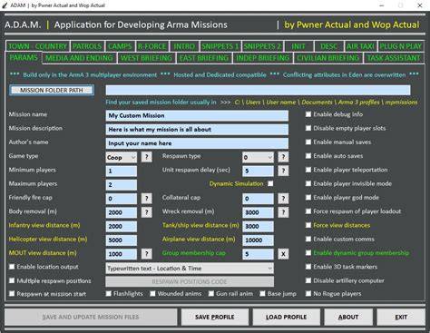Check the Dynamic Simulation box
Viewport: 430px width, 333px height.
point(270,183)
